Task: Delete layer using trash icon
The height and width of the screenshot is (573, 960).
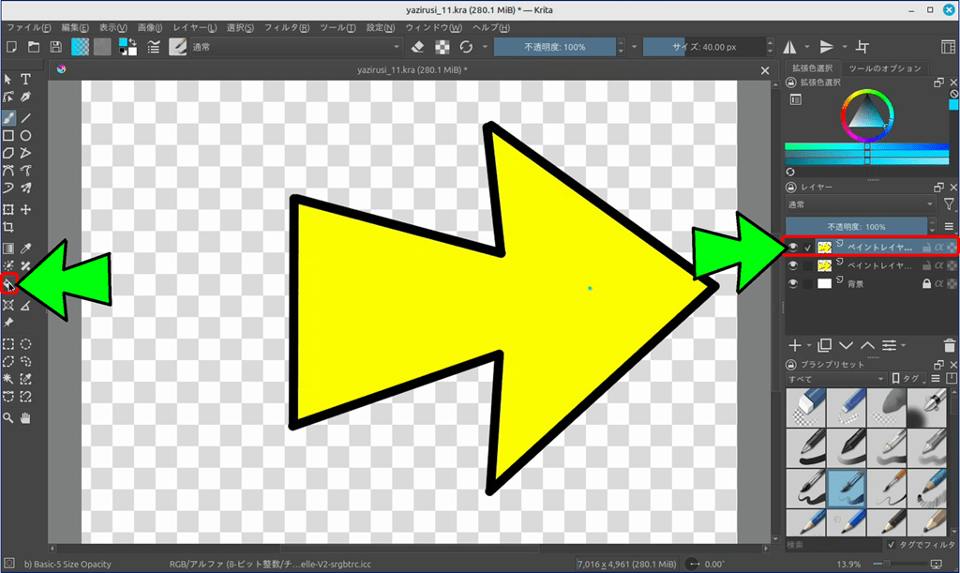Action: [951, 346]
